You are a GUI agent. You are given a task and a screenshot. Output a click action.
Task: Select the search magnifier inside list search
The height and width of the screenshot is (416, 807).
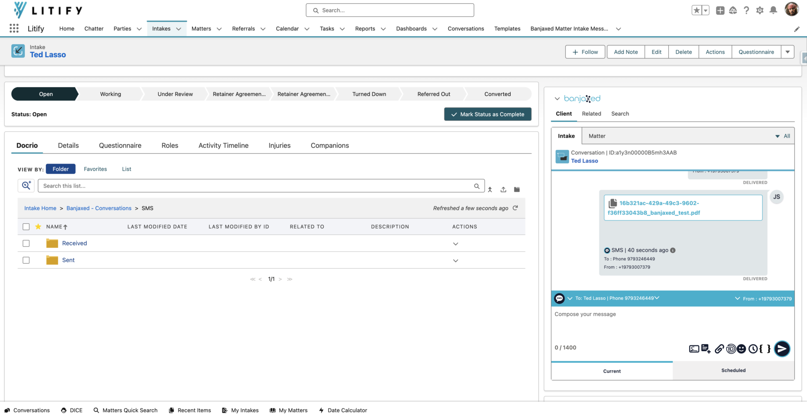477,186
